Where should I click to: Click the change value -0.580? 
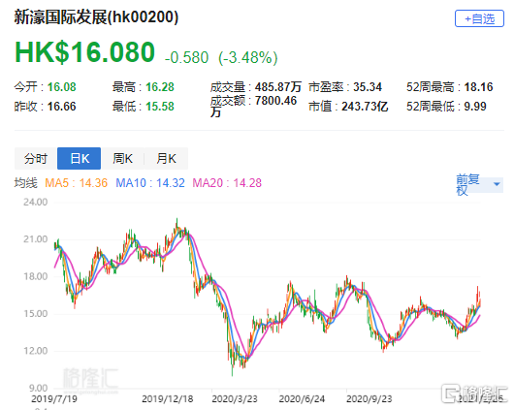186,58
